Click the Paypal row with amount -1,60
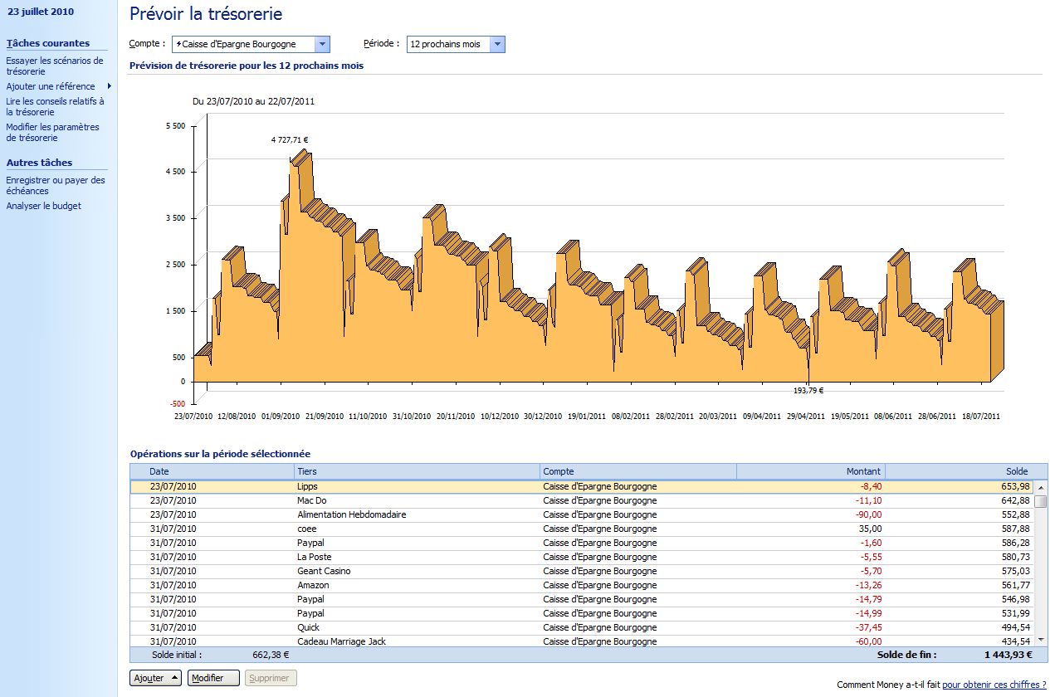 582,543
